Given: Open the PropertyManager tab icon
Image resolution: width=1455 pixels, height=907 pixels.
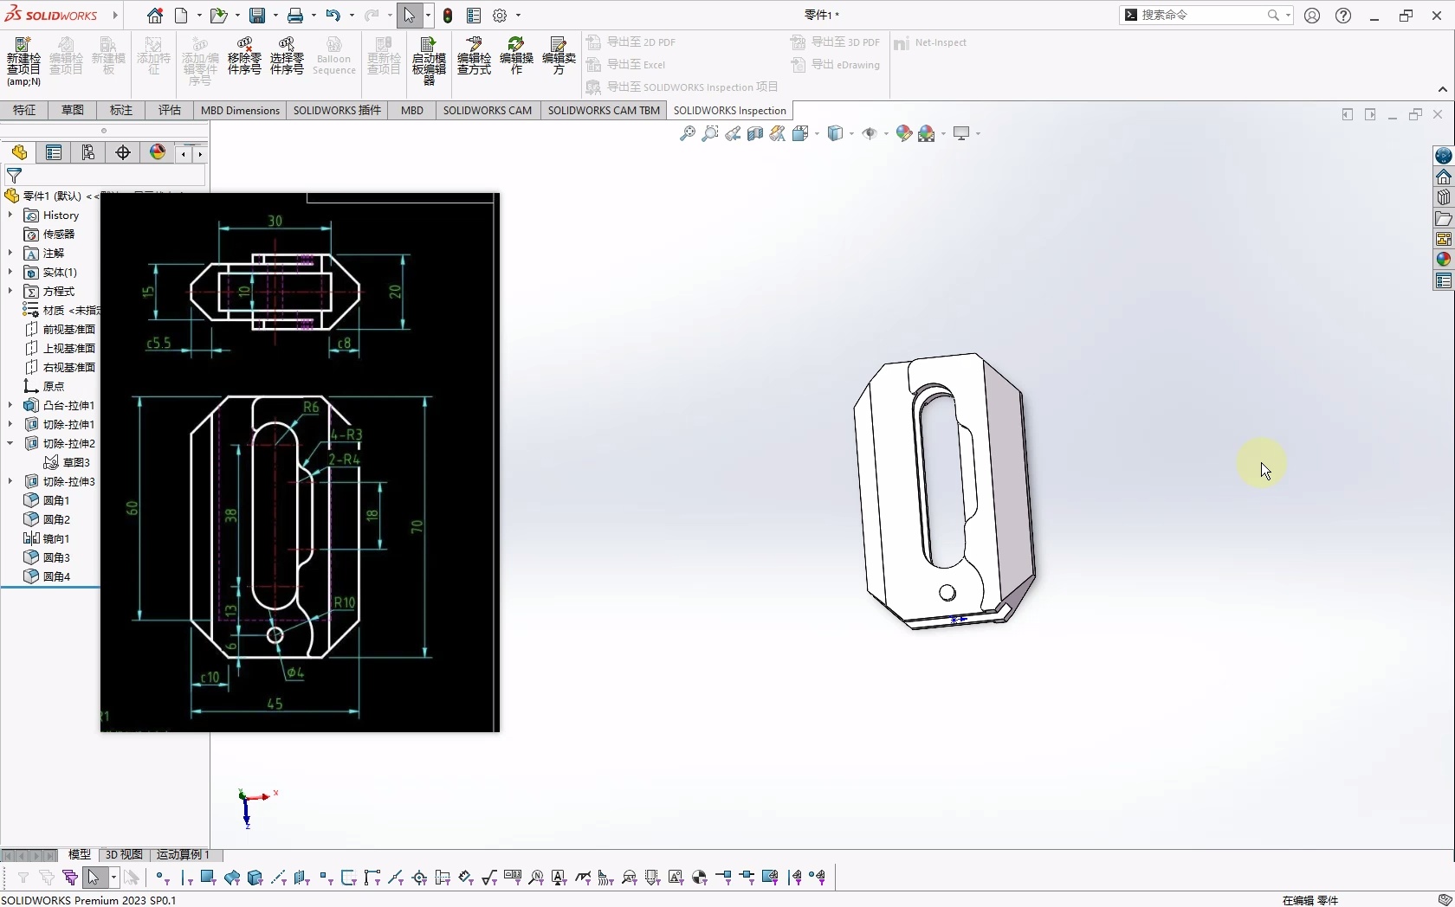Looking at the screenshot, I should 54,153.
